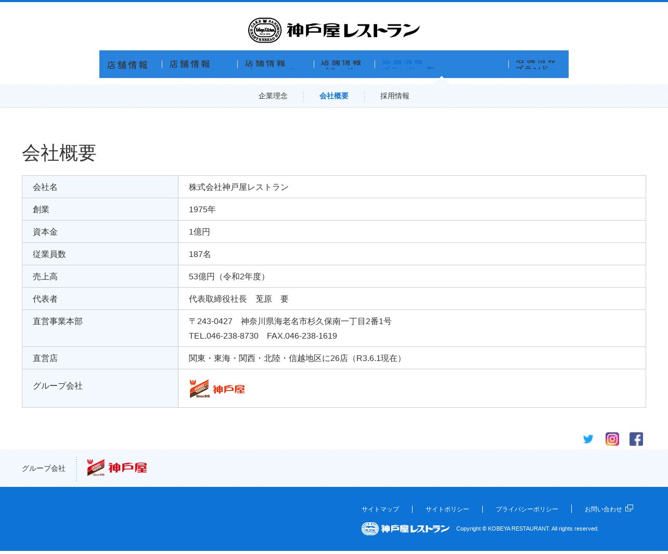The image size is (668, 554).
Task: Open the 企業理念 sub-navigation tab
Action: 273,96
